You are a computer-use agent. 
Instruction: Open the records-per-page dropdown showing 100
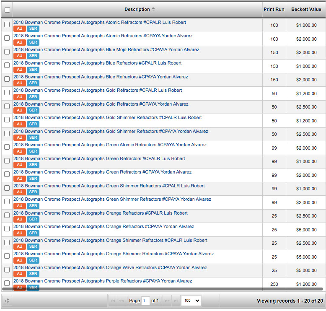pyautogui.click(x=191, y=301)
